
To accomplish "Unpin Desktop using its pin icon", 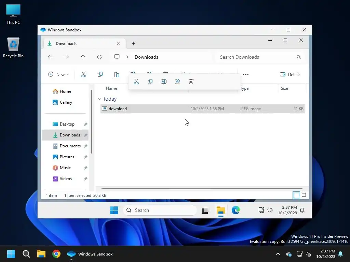I will tap(85, 124).
